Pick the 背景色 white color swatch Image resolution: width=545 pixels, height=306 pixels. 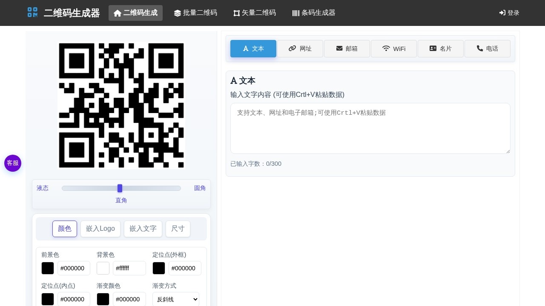pyautogui.click(x=103, y=268)
